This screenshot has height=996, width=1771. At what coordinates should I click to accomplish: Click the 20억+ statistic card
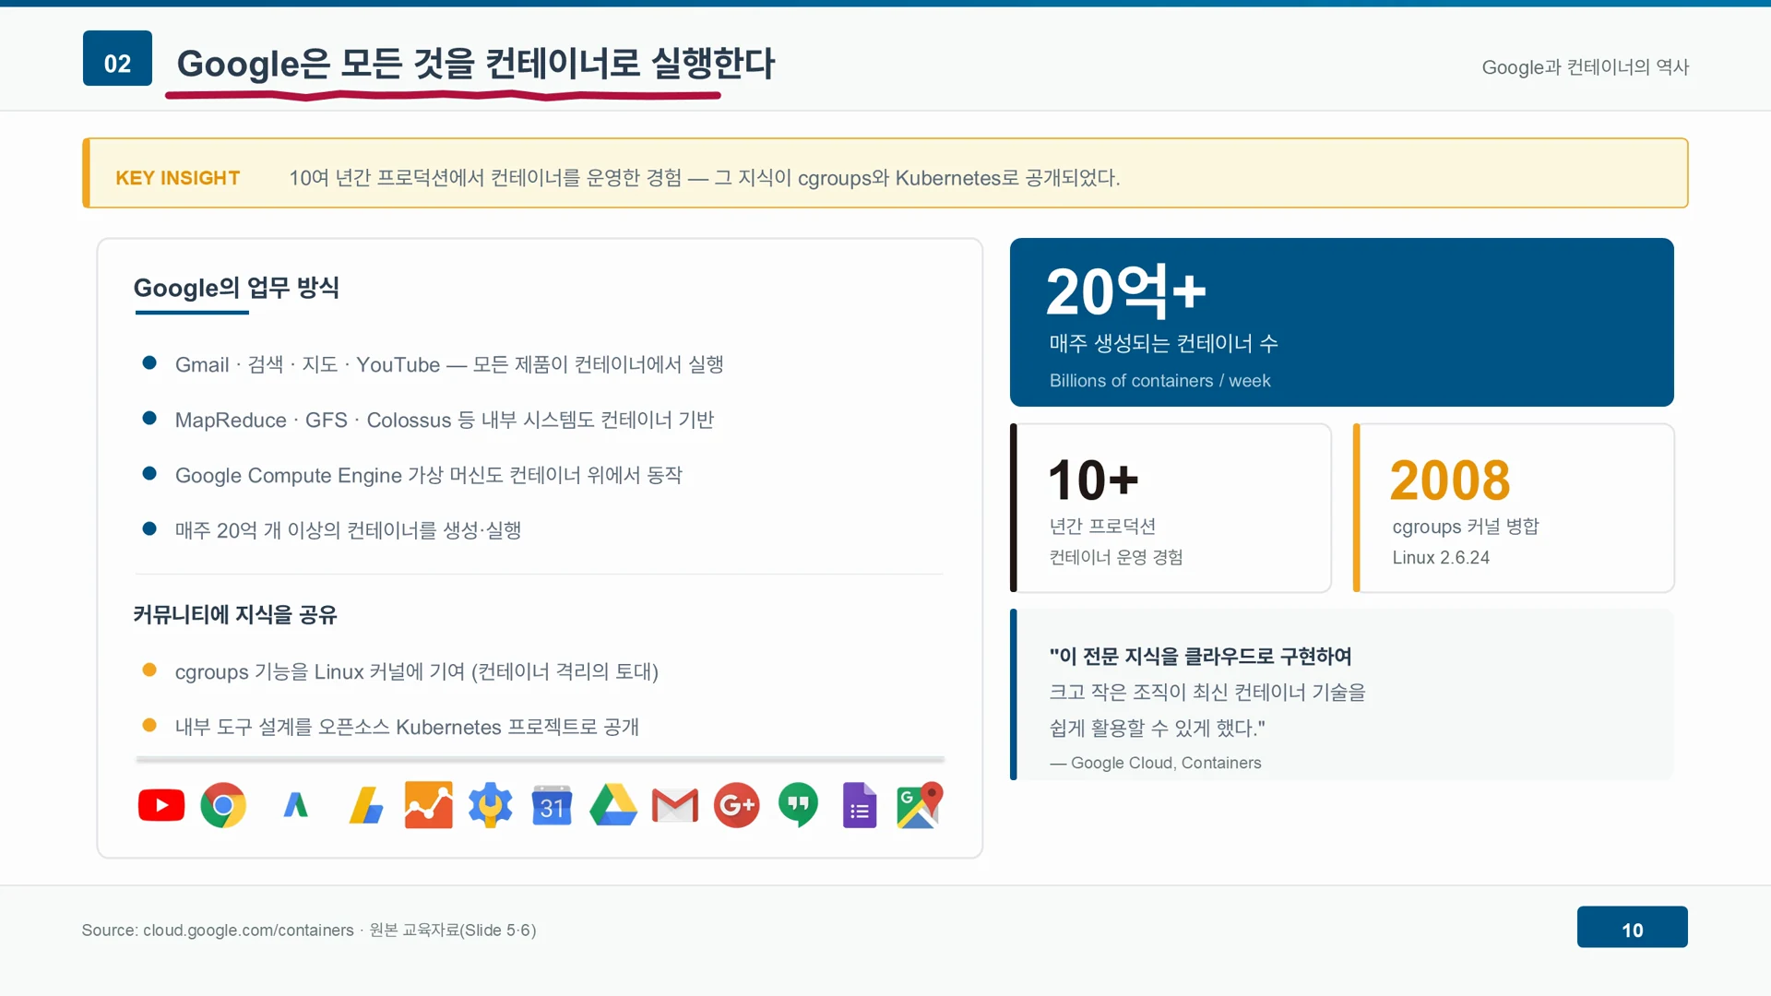1341,322
